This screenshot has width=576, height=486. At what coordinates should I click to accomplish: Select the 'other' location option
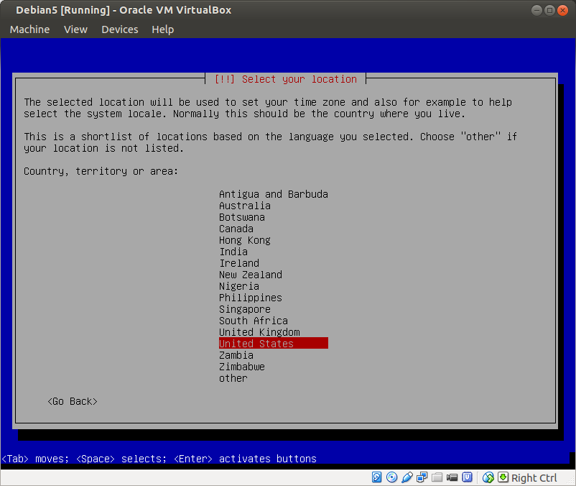coord(233,378)
